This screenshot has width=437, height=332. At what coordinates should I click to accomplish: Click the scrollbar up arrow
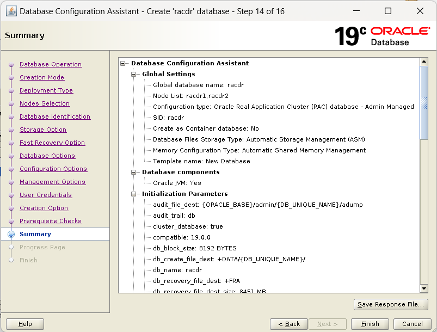tap(424, 62)
